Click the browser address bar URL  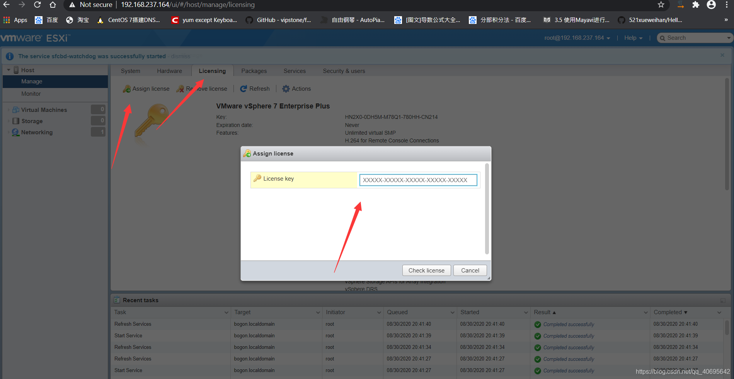pyautogui.click(x=188, y=5)
